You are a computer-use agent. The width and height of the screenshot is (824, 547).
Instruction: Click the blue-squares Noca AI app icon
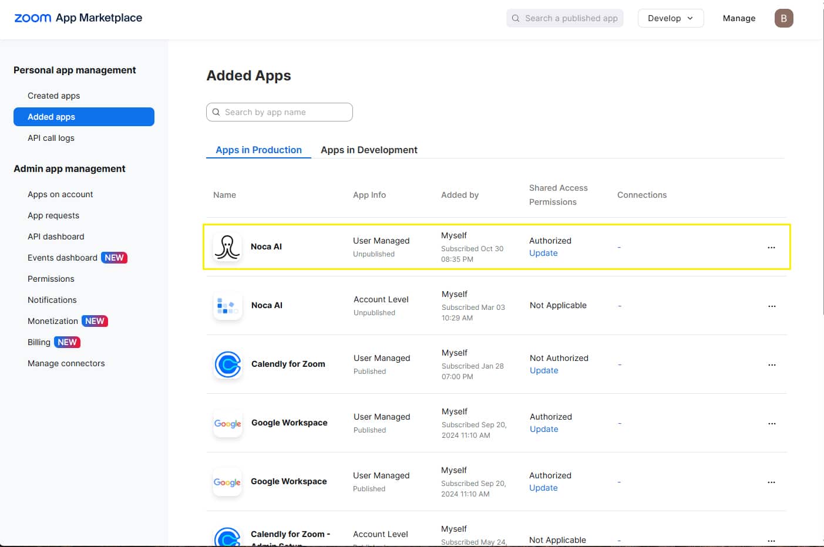[227, 306]
